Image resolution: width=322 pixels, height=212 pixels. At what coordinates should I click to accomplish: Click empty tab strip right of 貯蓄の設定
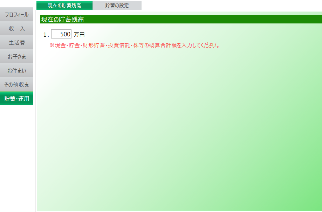[x=228, y=5]
